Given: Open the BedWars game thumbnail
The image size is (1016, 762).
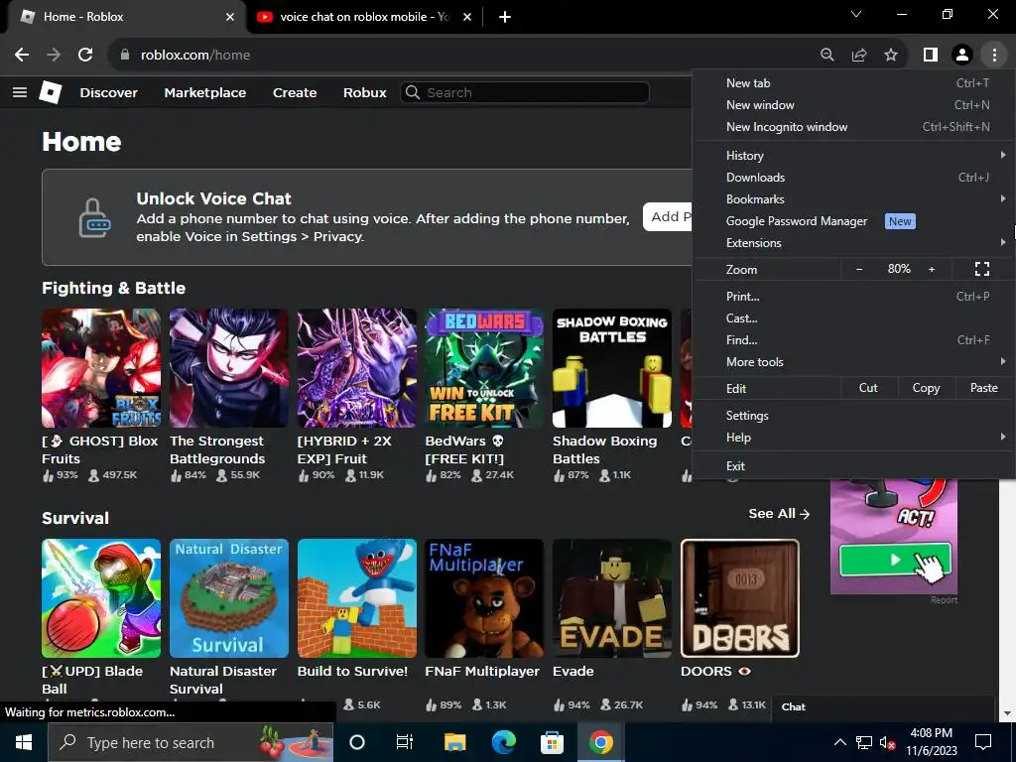Looking at the screenshot, I should click(484, 368).
